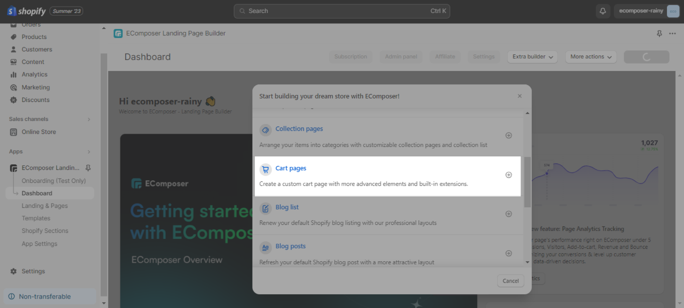Screen dimensions: 684x308
Task: Click the Non-transferable label
Action: coord(45,296)
